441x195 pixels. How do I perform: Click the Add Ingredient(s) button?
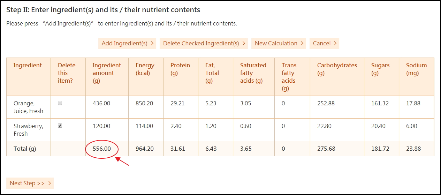[127, 43]
